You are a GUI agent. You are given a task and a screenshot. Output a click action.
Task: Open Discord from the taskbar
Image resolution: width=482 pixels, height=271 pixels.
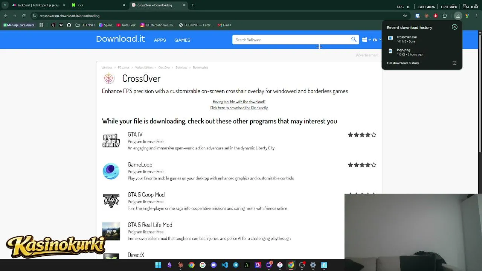(x=214, y=265)
